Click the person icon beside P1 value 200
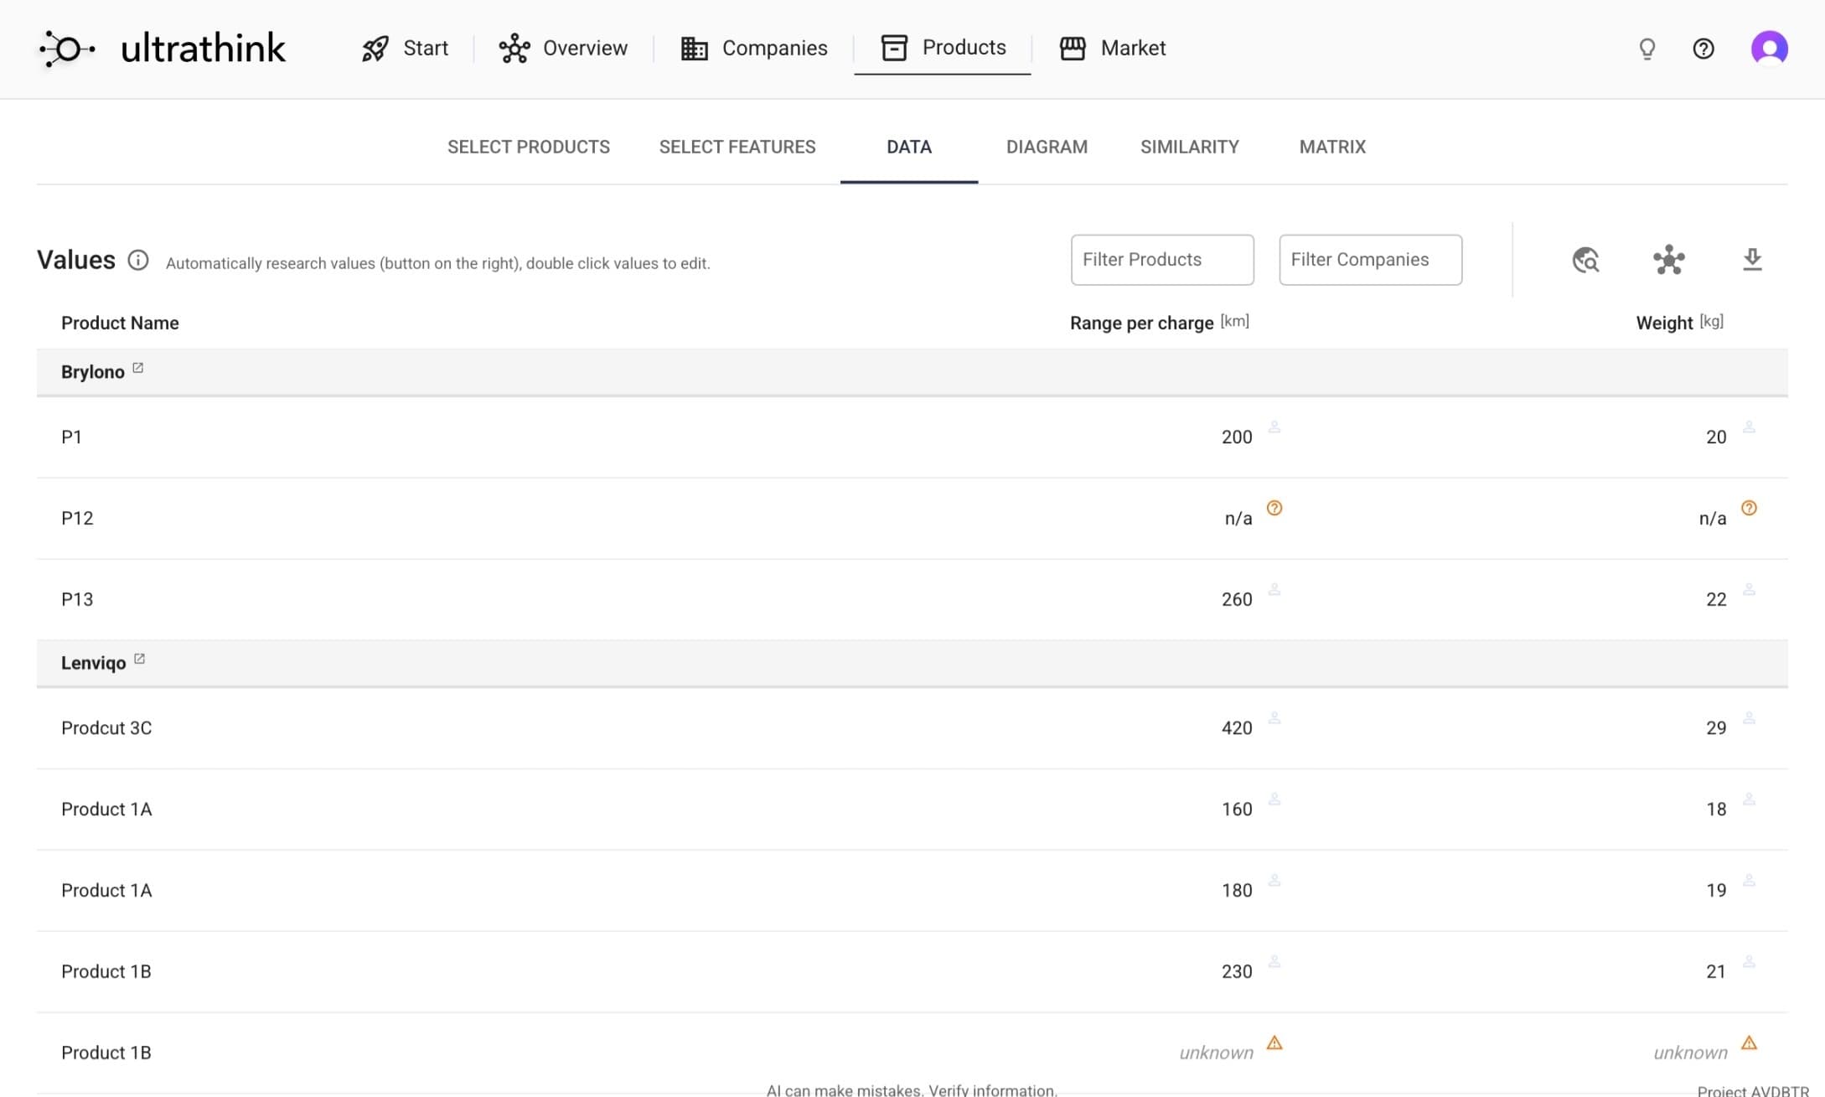The height and width of the screenshot is (1097, 1825). click(x=1274, y=427)
